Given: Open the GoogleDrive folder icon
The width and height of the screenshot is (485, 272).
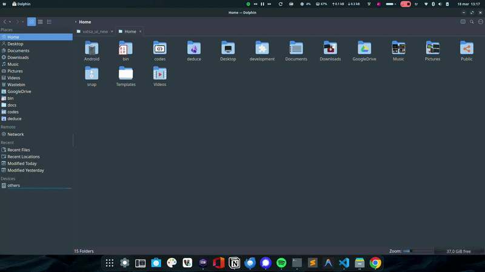Looking at the screenshot, I should (364, 49).
